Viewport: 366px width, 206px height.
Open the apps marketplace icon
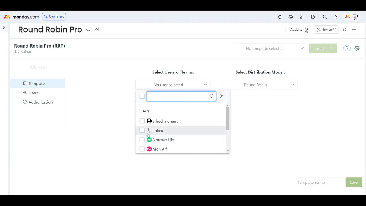(x=313, y=16)
